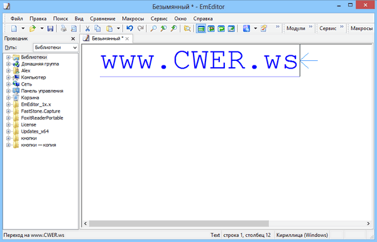This screenshot has width=377, height=242.
Task: Select the License folder
Action: coord(28,124)
